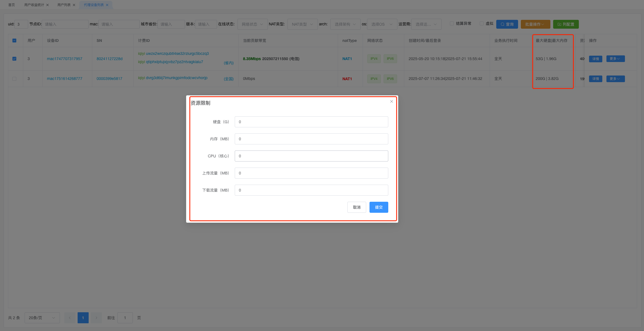Go to next page arrow
This screenshot has width=644, height=331.
96,318
